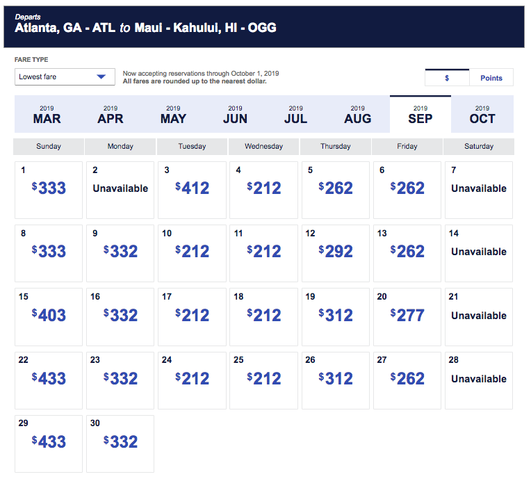Pick the $332 fare on September 30

(120, 444)
